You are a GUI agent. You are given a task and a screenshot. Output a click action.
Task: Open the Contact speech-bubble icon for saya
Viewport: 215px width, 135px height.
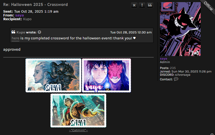(x=176, y=79)
